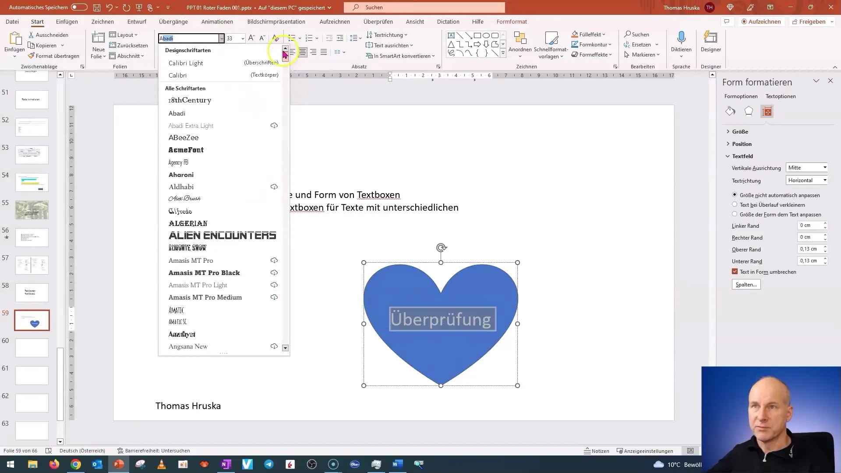Expand the Größe section in Format panel
This screenshot has width=841, height=473.
(x=740, y=131)
